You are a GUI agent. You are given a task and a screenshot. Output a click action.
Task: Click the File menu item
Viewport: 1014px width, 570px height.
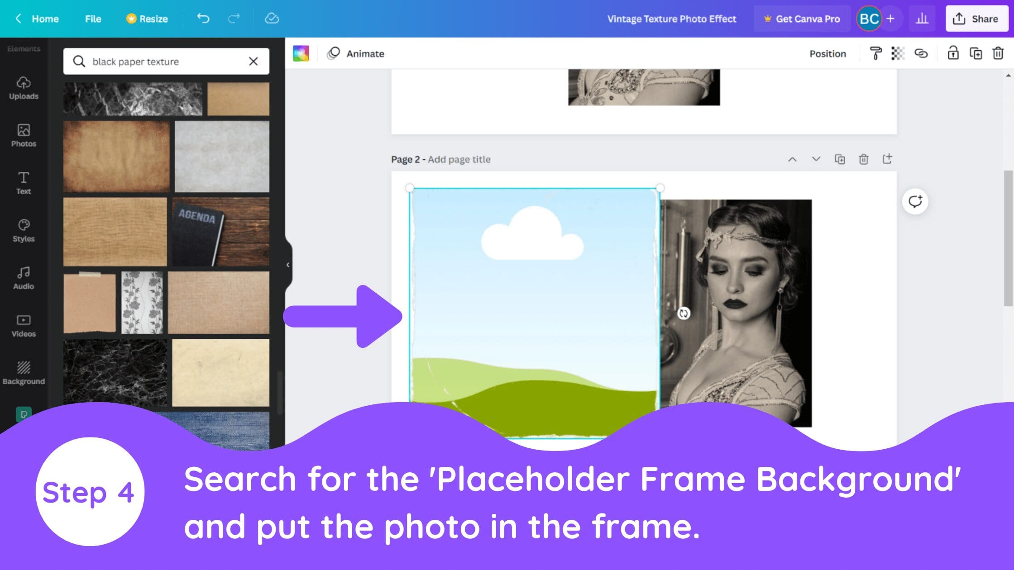93,19
